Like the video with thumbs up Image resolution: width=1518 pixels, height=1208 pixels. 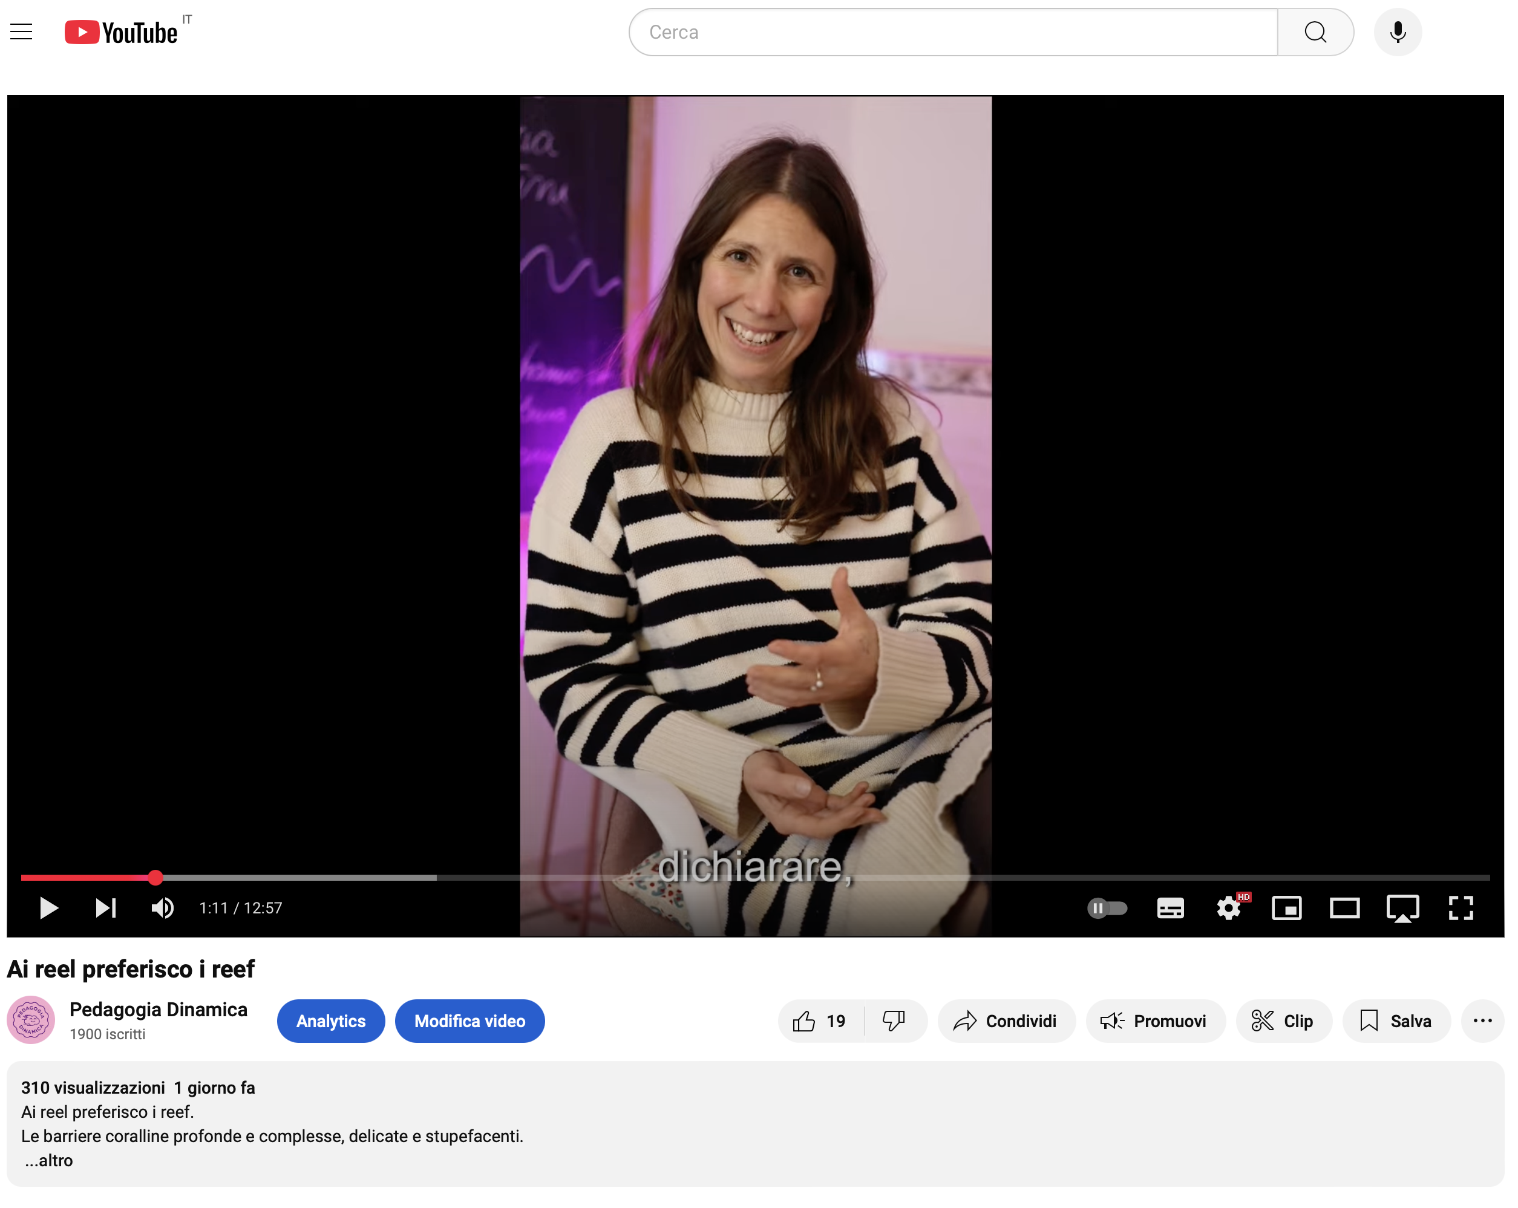click(x=821, y=1020)
